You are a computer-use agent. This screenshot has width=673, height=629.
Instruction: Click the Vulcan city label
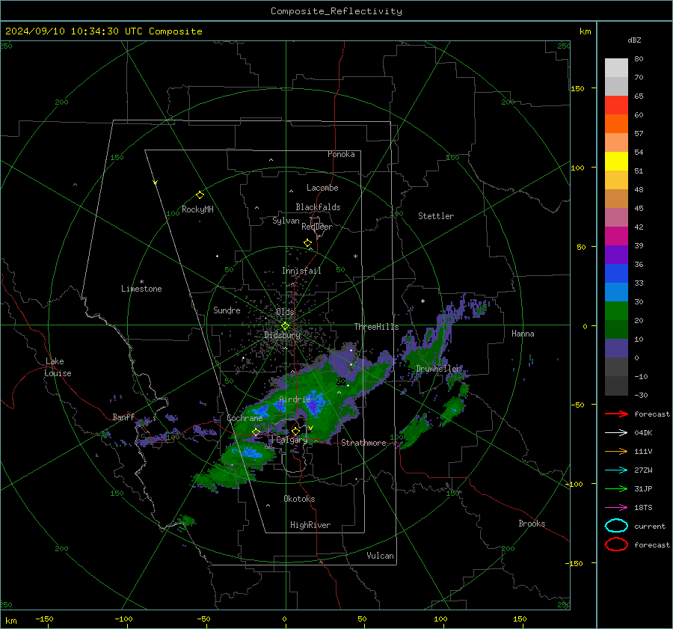click(x=380, y=556)
